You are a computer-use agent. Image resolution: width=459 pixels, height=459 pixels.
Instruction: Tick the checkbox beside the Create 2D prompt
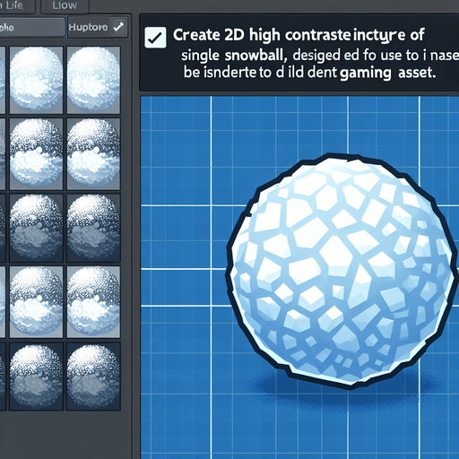click(155, 38)
